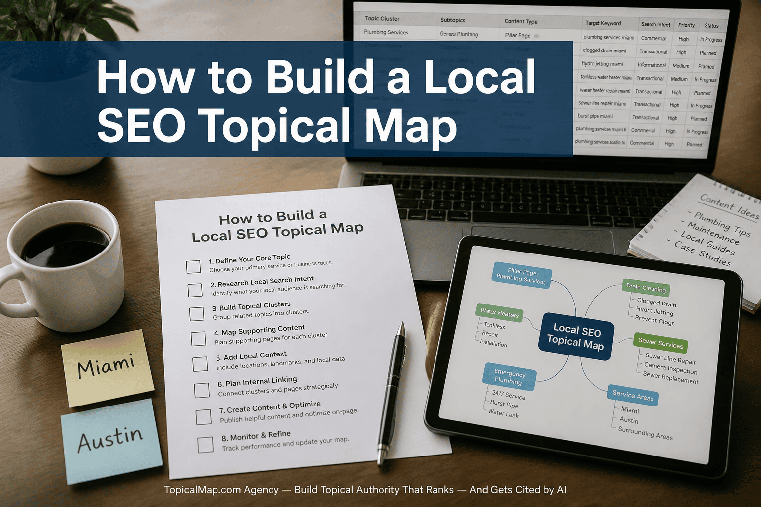Screen dimensions: 761x507
Task: Click Installation under Water Heaters
Action: point(493,343)
